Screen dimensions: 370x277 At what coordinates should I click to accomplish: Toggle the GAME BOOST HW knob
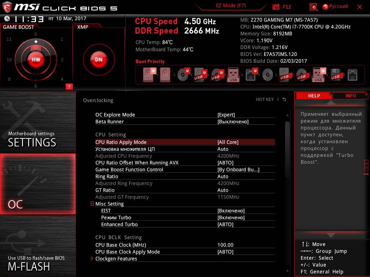(x=36, y=60)
